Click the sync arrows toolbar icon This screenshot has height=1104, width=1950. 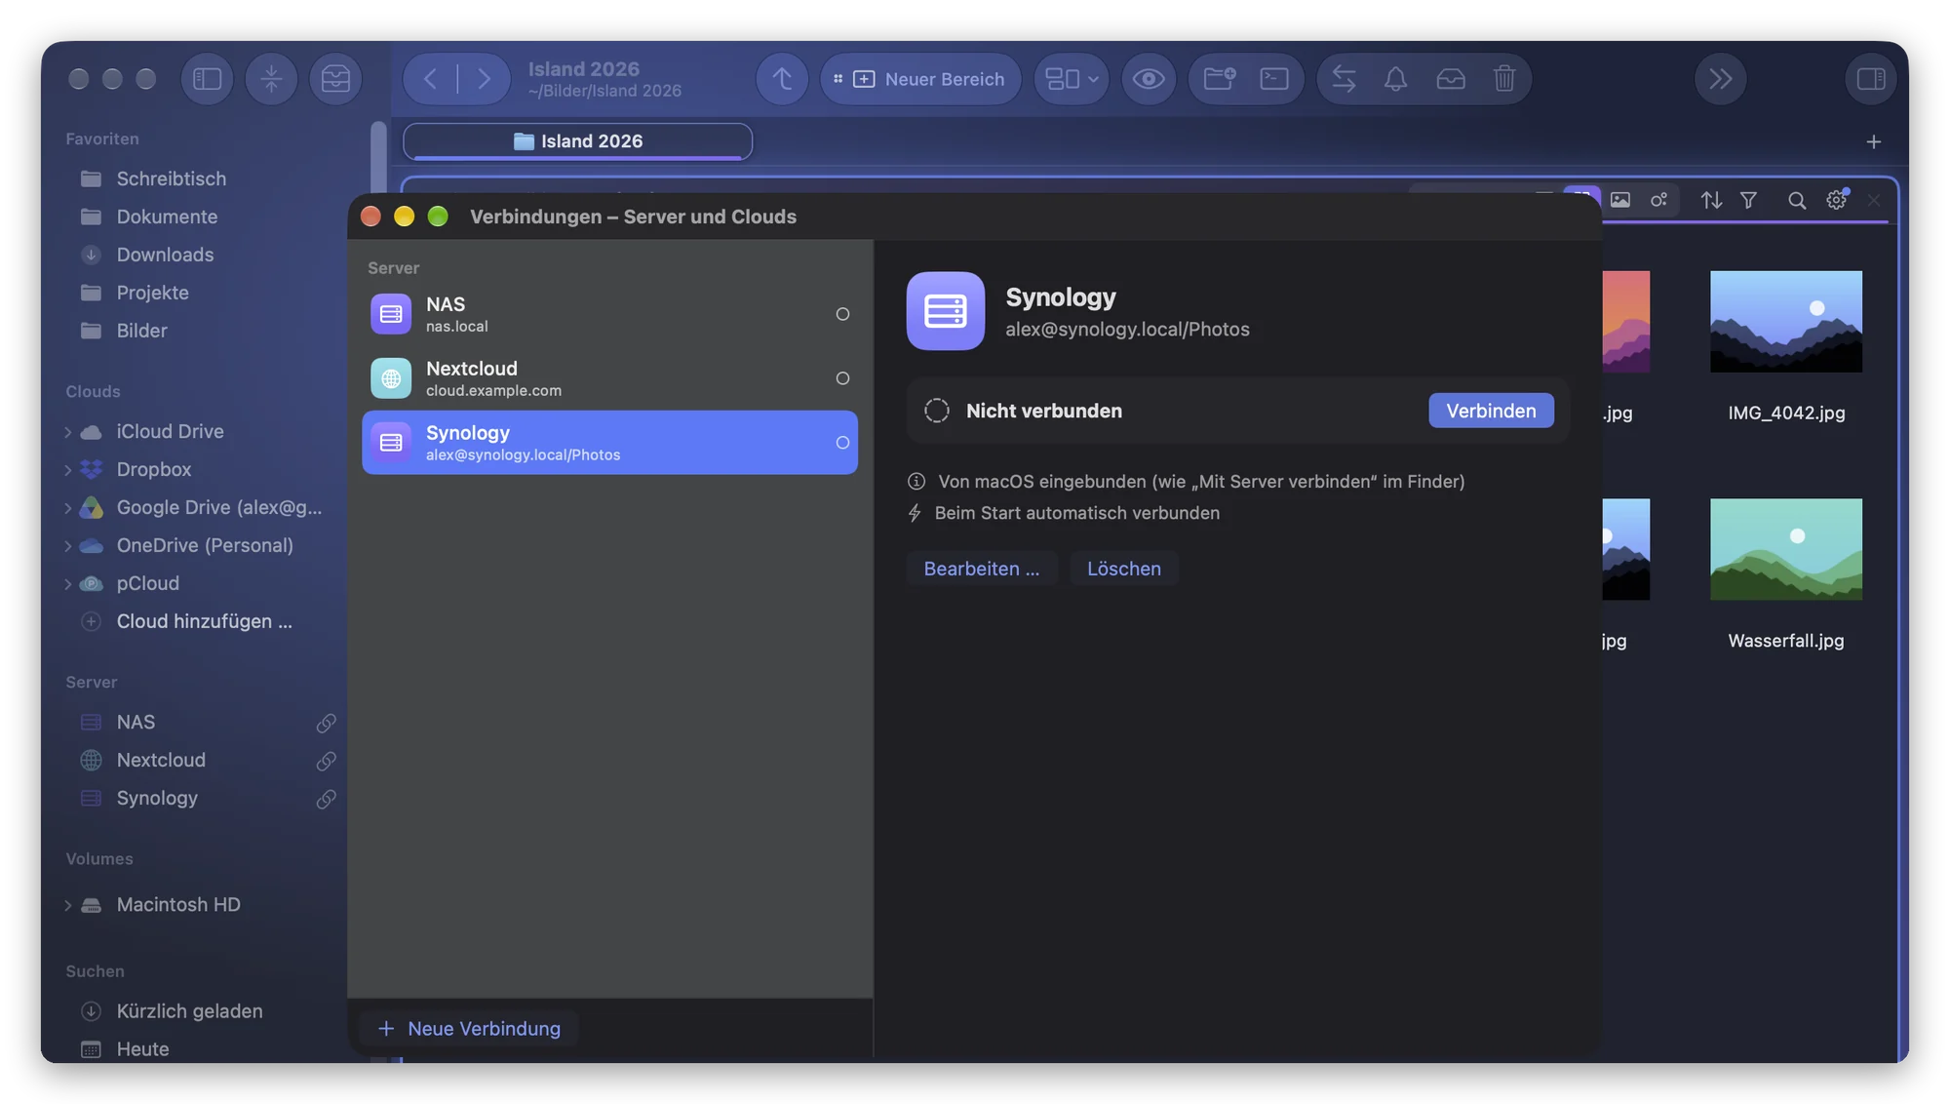pos(1344,79)
